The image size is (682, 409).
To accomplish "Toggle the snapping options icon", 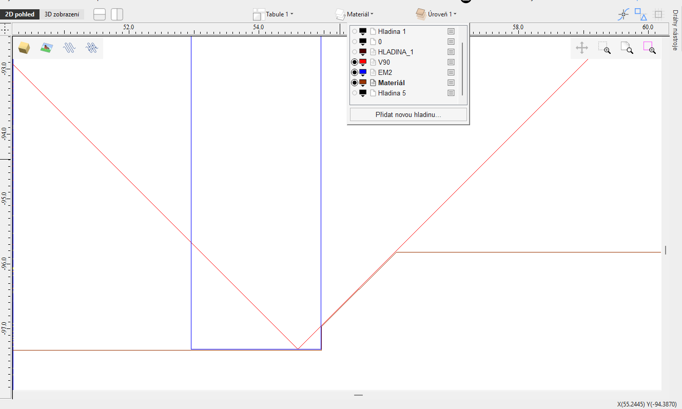I will point(623,14).
